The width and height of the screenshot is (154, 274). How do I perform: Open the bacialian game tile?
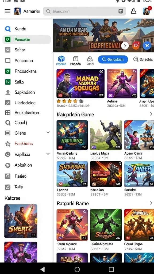pyautogui.click(x=106, y=174)
